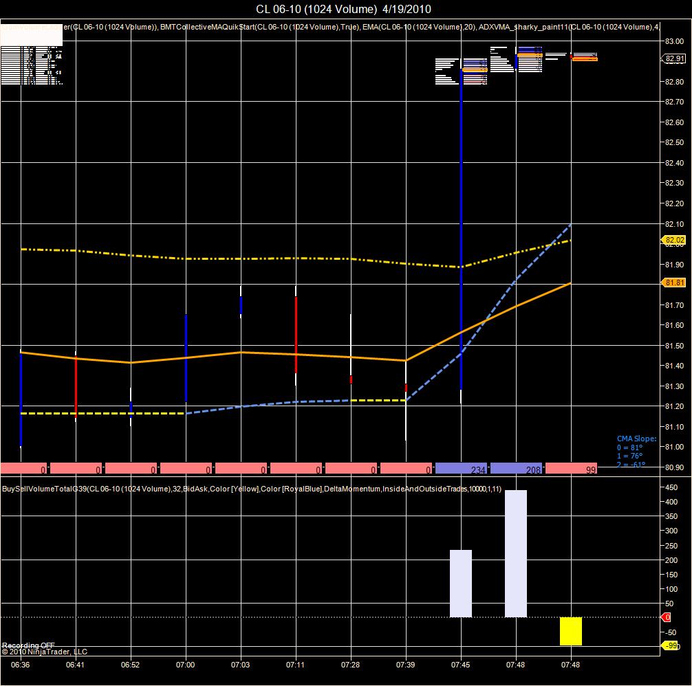The height and width of the screenshot is (686, 692).
Task: Select the 07:03 time label
Action: coord(241,664)
